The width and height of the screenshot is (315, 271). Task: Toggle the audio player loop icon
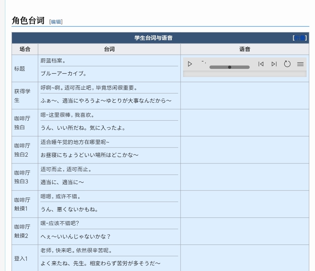287,64
